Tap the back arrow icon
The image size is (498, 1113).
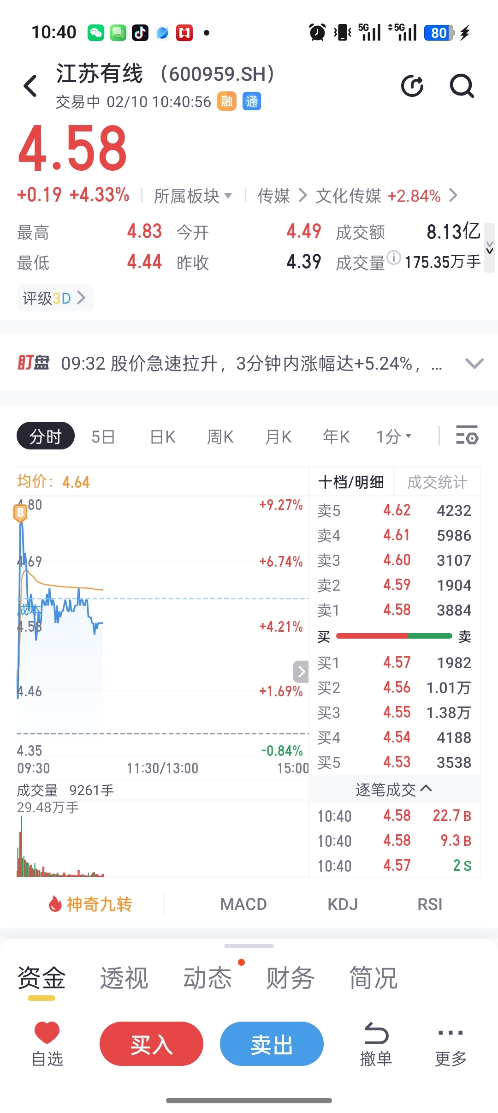(x=30, y=86)
